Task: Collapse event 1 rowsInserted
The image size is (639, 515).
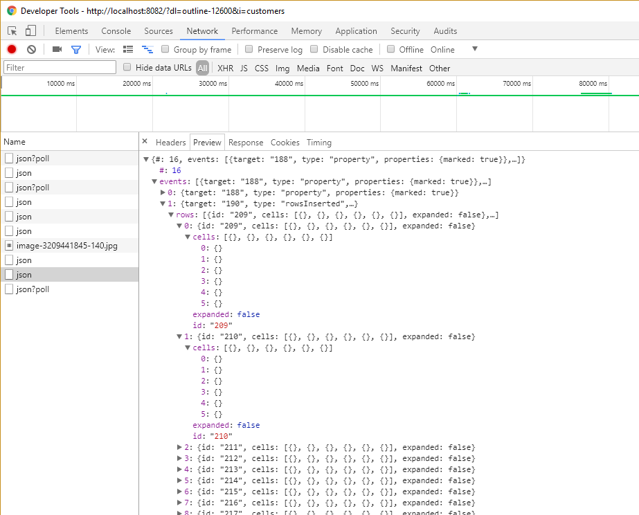Action: pos(163,204)
